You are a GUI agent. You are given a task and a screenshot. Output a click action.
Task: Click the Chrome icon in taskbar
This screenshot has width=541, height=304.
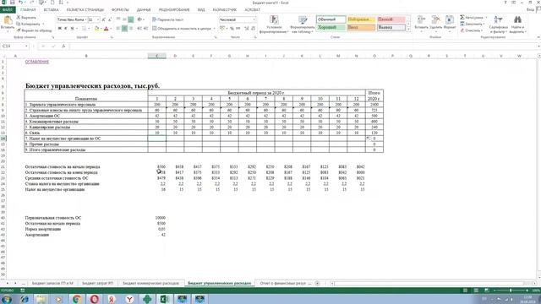77,299
